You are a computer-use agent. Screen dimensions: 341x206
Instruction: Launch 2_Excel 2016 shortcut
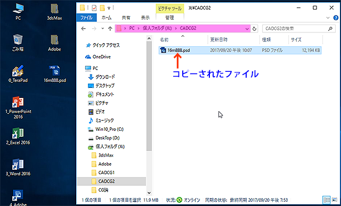click(18, 136)
